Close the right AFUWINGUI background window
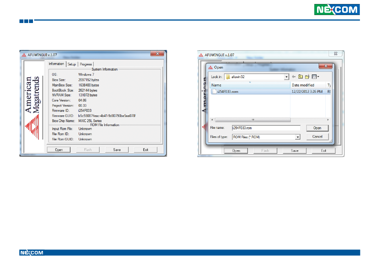379x266 pixels. 335,54
